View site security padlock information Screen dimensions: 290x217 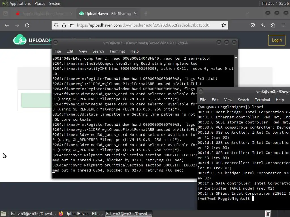pyautogui.click(x=64, y=25)
